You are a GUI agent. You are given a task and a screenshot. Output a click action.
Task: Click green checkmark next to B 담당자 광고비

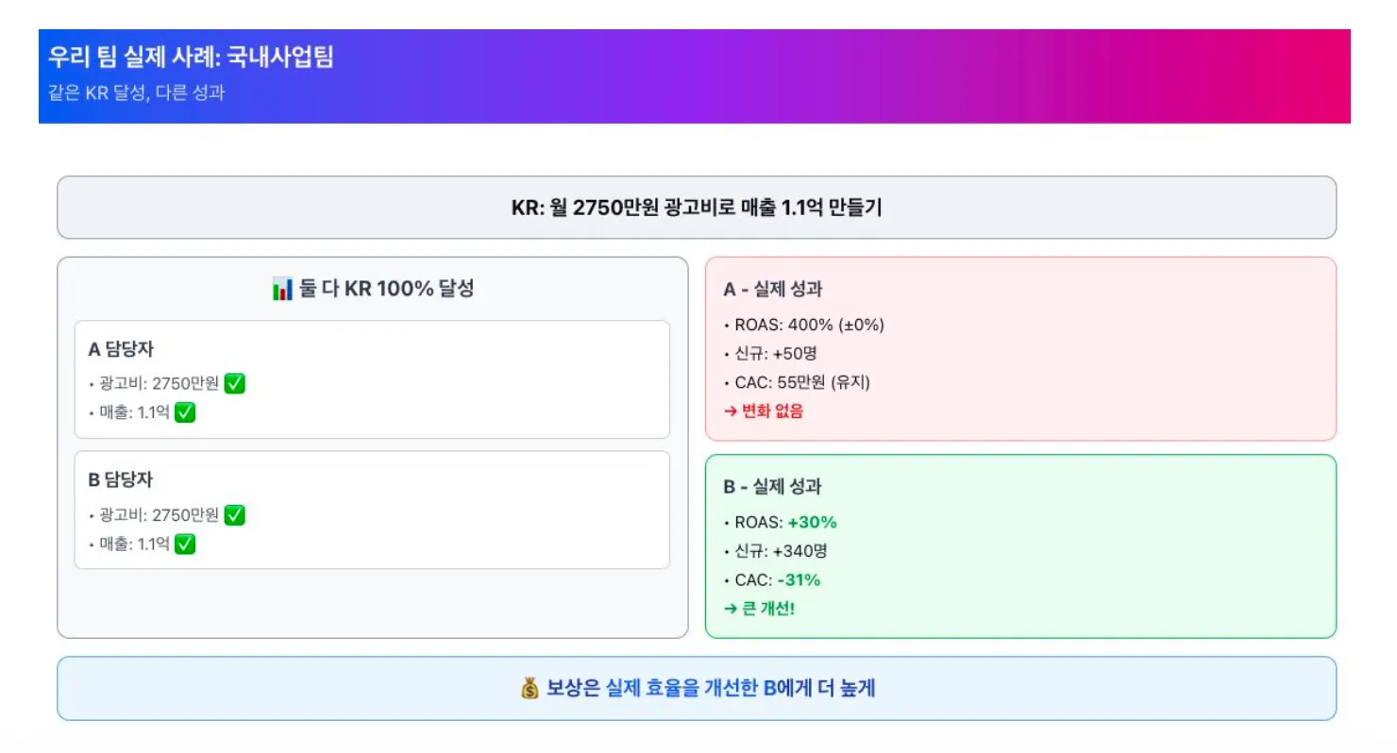point(235,515)
